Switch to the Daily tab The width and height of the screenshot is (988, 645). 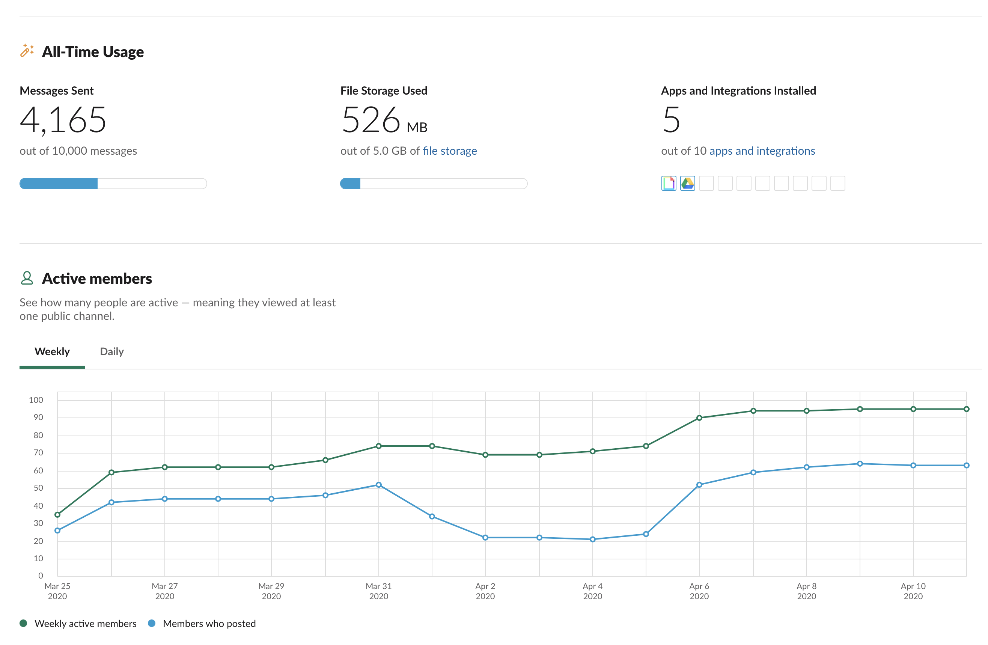pos(111,351)
